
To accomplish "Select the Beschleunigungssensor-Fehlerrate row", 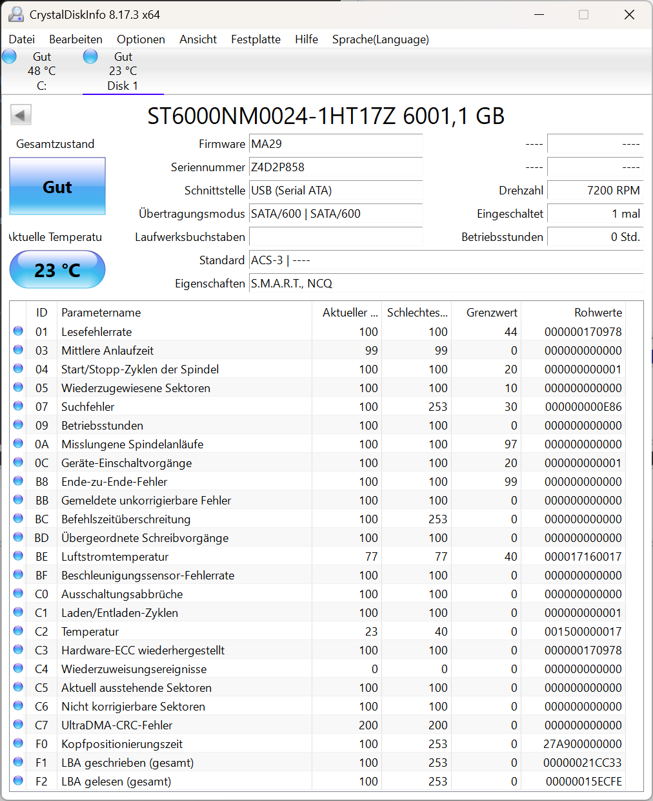I will [317, 575].
